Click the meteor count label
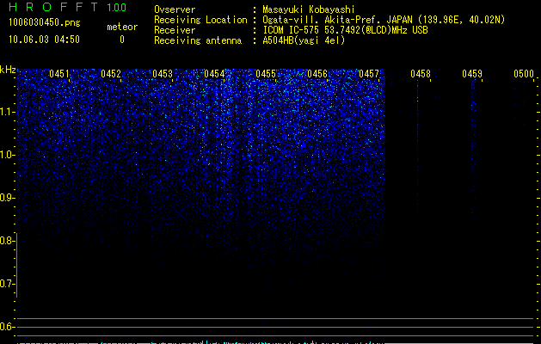 click(x=122, y=27)
